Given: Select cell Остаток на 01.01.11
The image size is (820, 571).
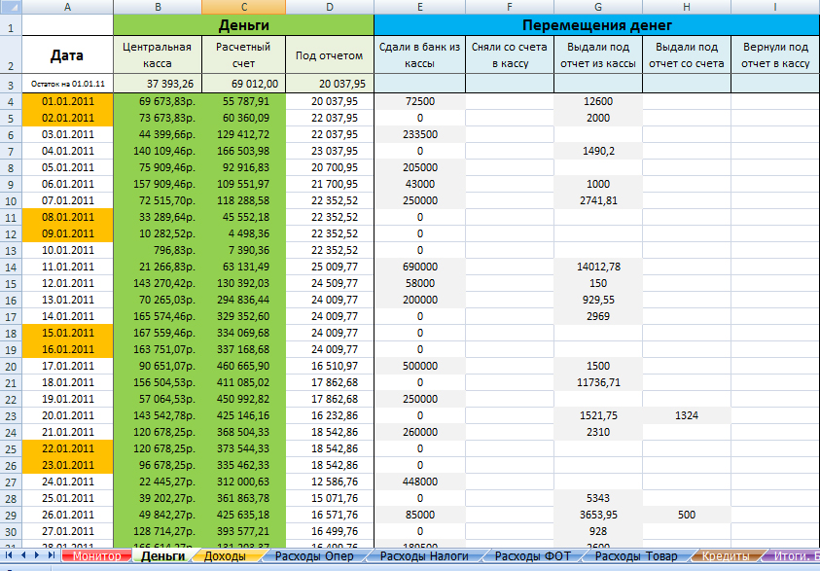Looking at the screenshot, I should click(67, 84).
